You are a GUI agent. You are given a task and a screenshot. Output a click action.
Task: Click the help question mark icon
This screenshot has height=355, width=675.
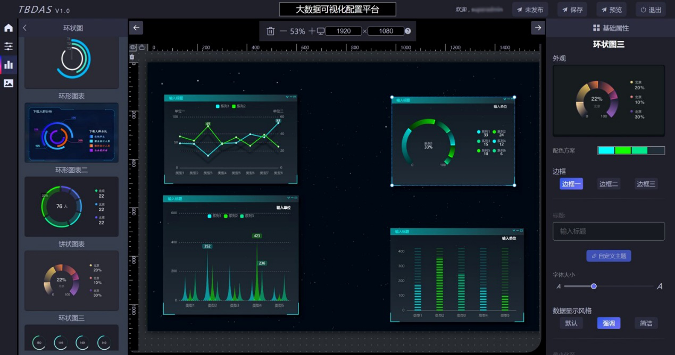tap(407, 31)
